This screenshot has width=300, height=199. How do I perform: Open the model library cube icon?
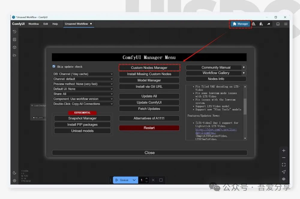[14, 47]
